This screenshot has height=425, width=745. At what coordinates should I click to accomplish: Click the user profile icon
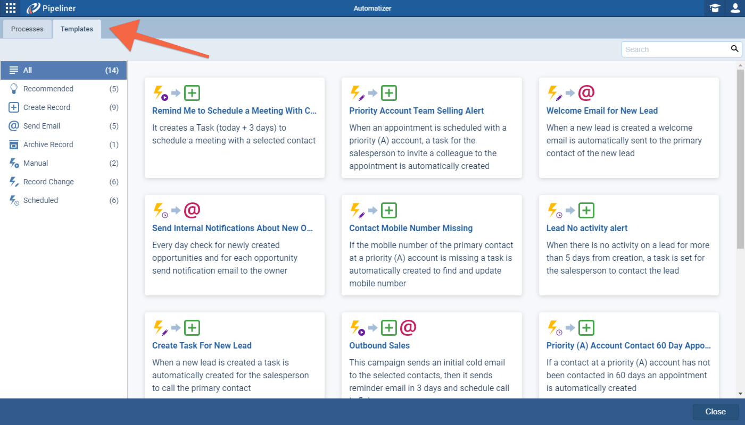(x=736, y=8)
